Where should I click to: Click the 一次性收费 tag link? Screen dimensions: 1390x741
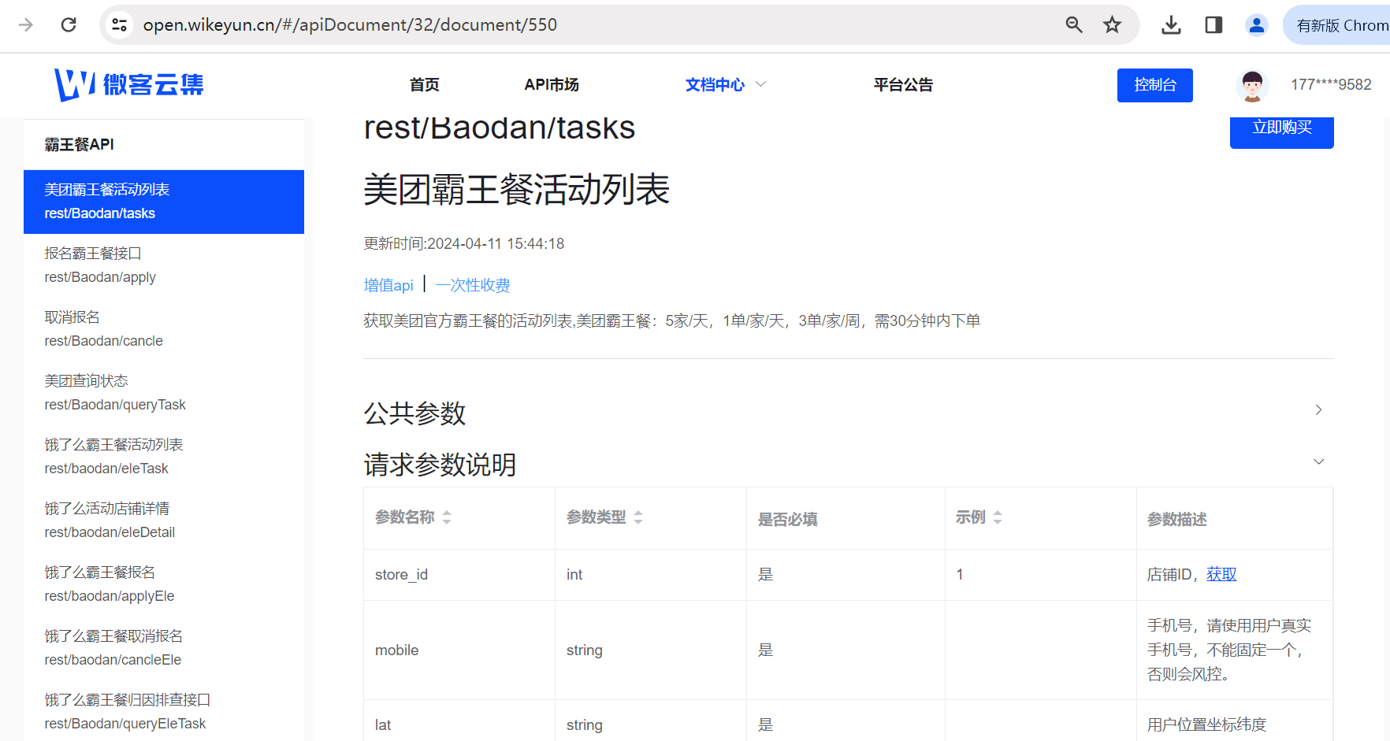[x=473, y=285]
